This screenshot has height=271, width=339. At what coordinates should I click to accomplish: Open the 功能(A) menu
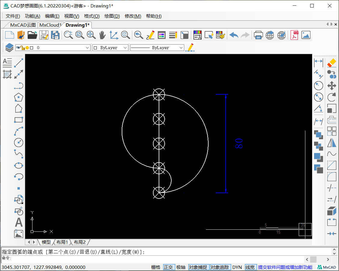coord(32,16)
